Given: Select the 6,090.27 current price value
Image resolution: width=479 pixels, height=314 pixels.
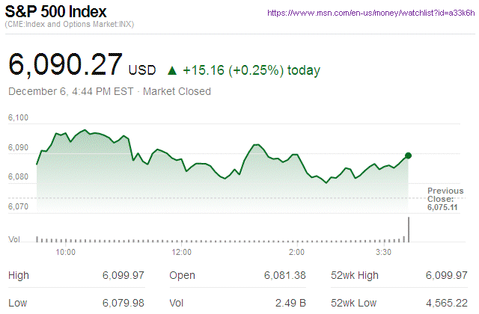Looking at the screenshot, I should (x=65, y=65).
